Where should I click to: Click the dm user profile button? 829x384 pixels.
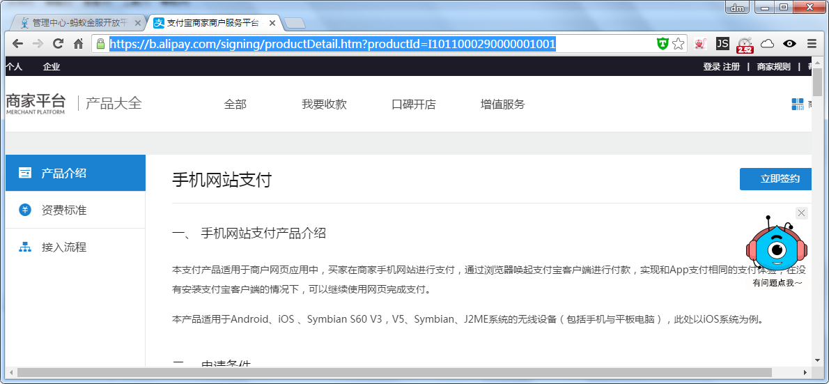click(x=737, y=8)
